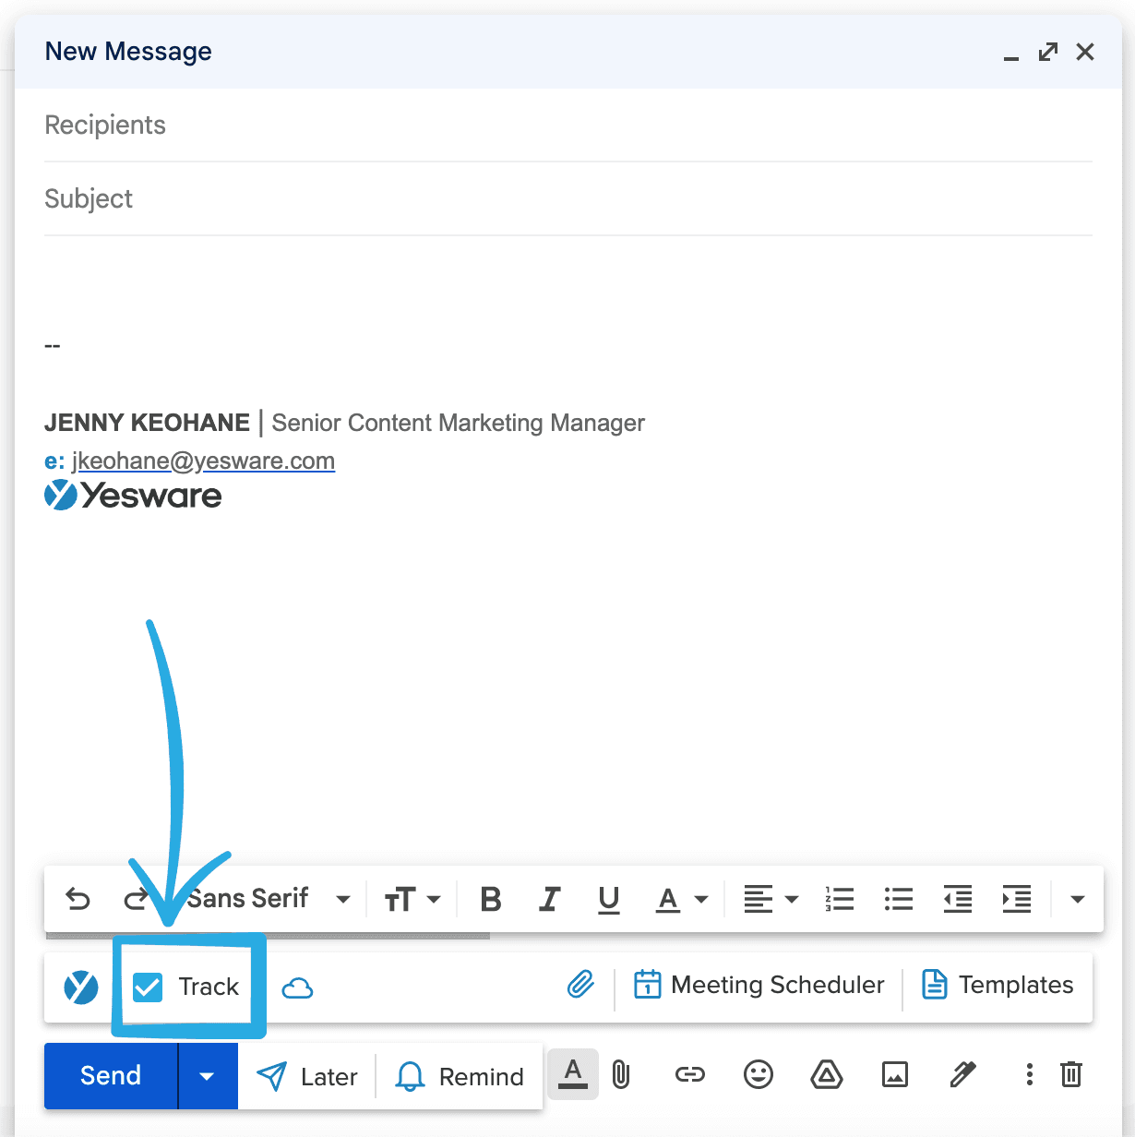The image size is (1135, 1137).
Task: Insert a photo into the message
Action: [x=894, y=1075]
